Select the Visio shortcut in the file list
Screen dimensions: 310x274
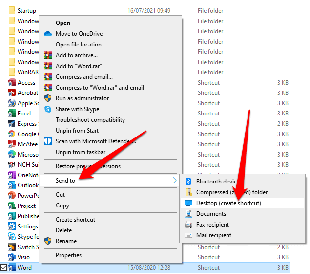pyautogui.click(x=23, y=257)
